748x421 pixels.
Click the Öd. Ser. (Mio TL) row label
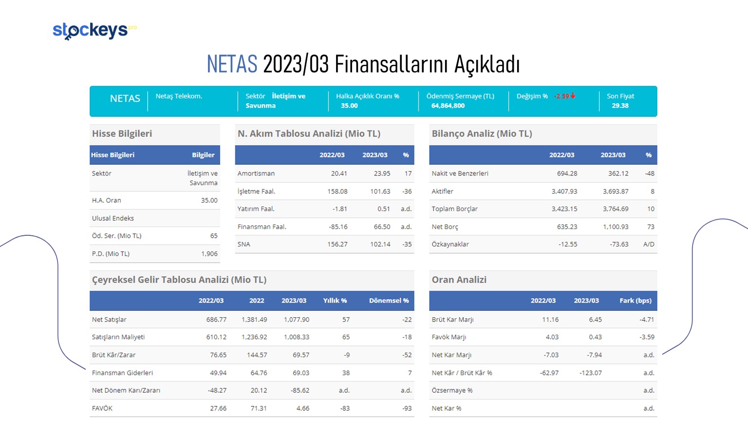(117, 236)
